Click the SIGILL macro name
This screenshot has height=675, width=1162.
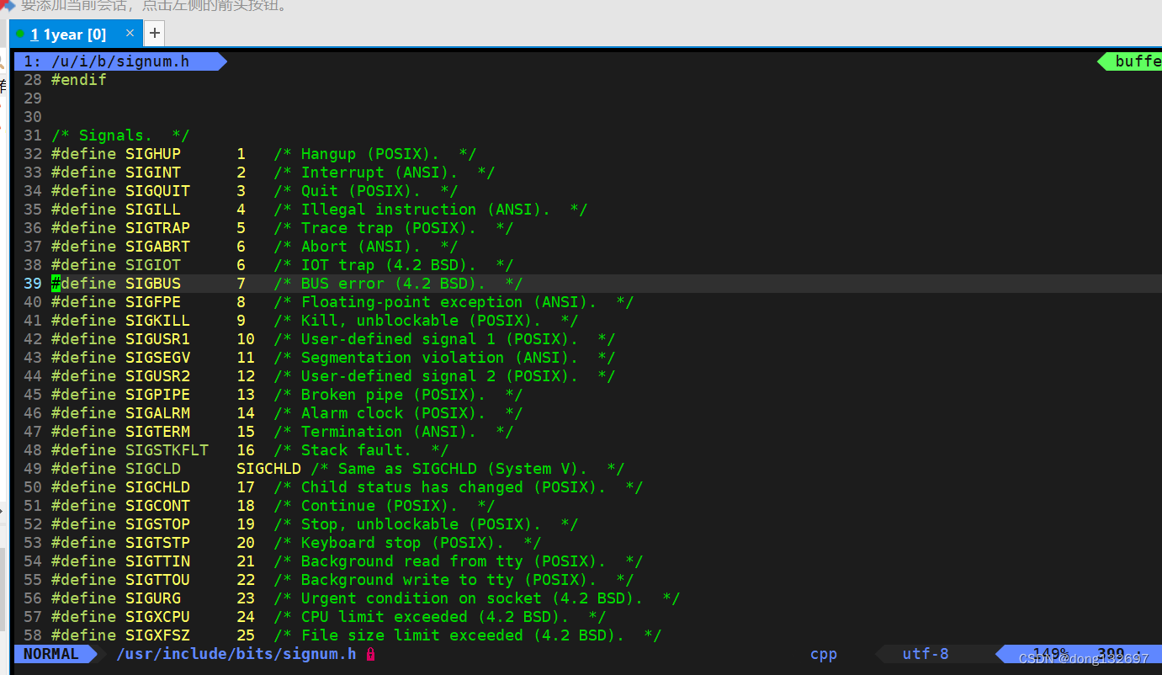(x=153, y=210)
